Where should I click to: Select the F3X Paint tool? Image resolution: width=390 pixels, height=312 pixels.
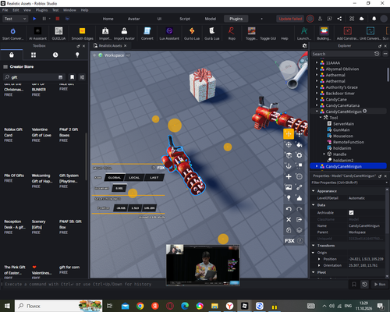(x=300, y=144)
